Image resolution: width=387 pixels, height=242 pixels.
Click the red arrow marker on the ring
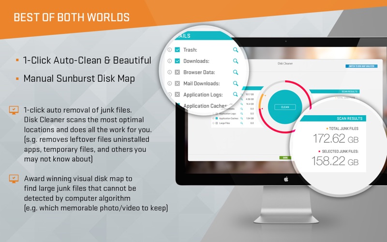pyautogui.click(x=262, y=108)
